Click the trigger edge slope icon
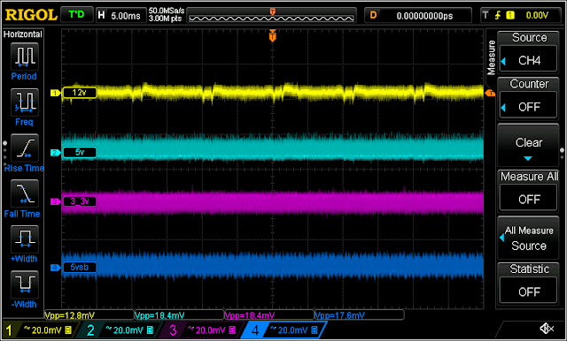This screenshot has height=341, width=567. click(x=498, y=15)
